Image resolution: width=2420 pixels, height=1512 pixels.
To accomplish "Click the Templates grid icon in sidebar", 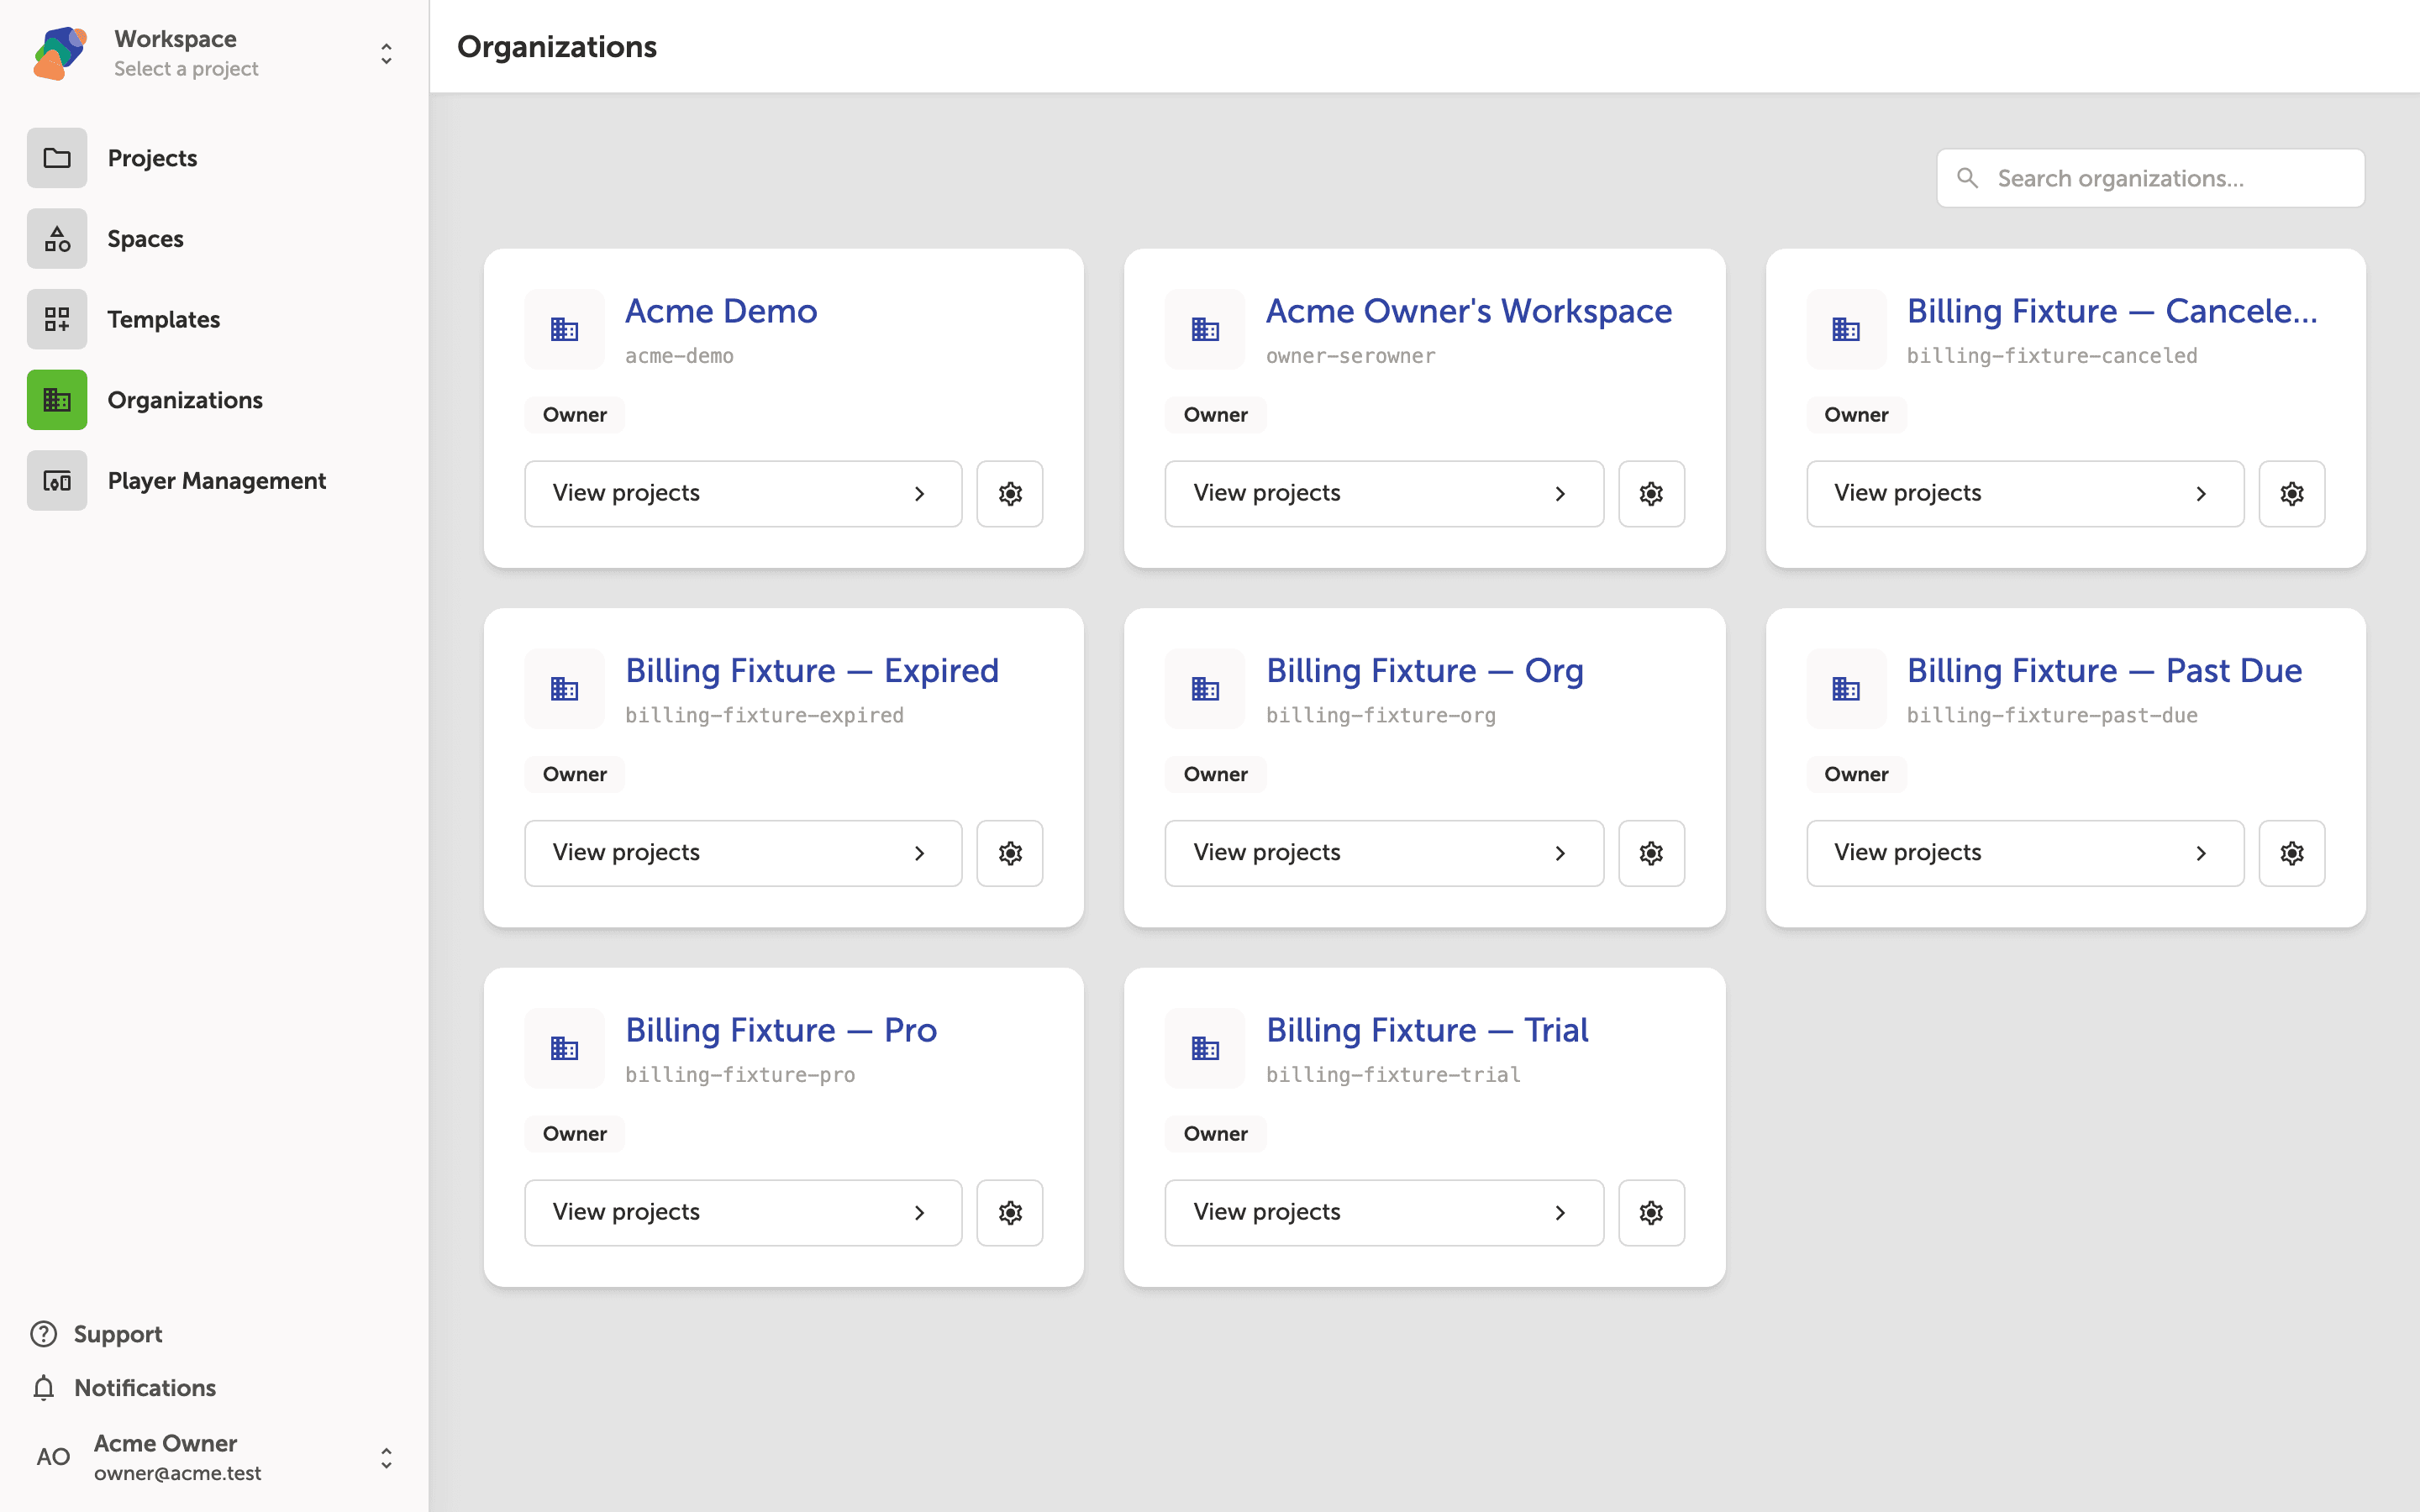I will point(57,319).
